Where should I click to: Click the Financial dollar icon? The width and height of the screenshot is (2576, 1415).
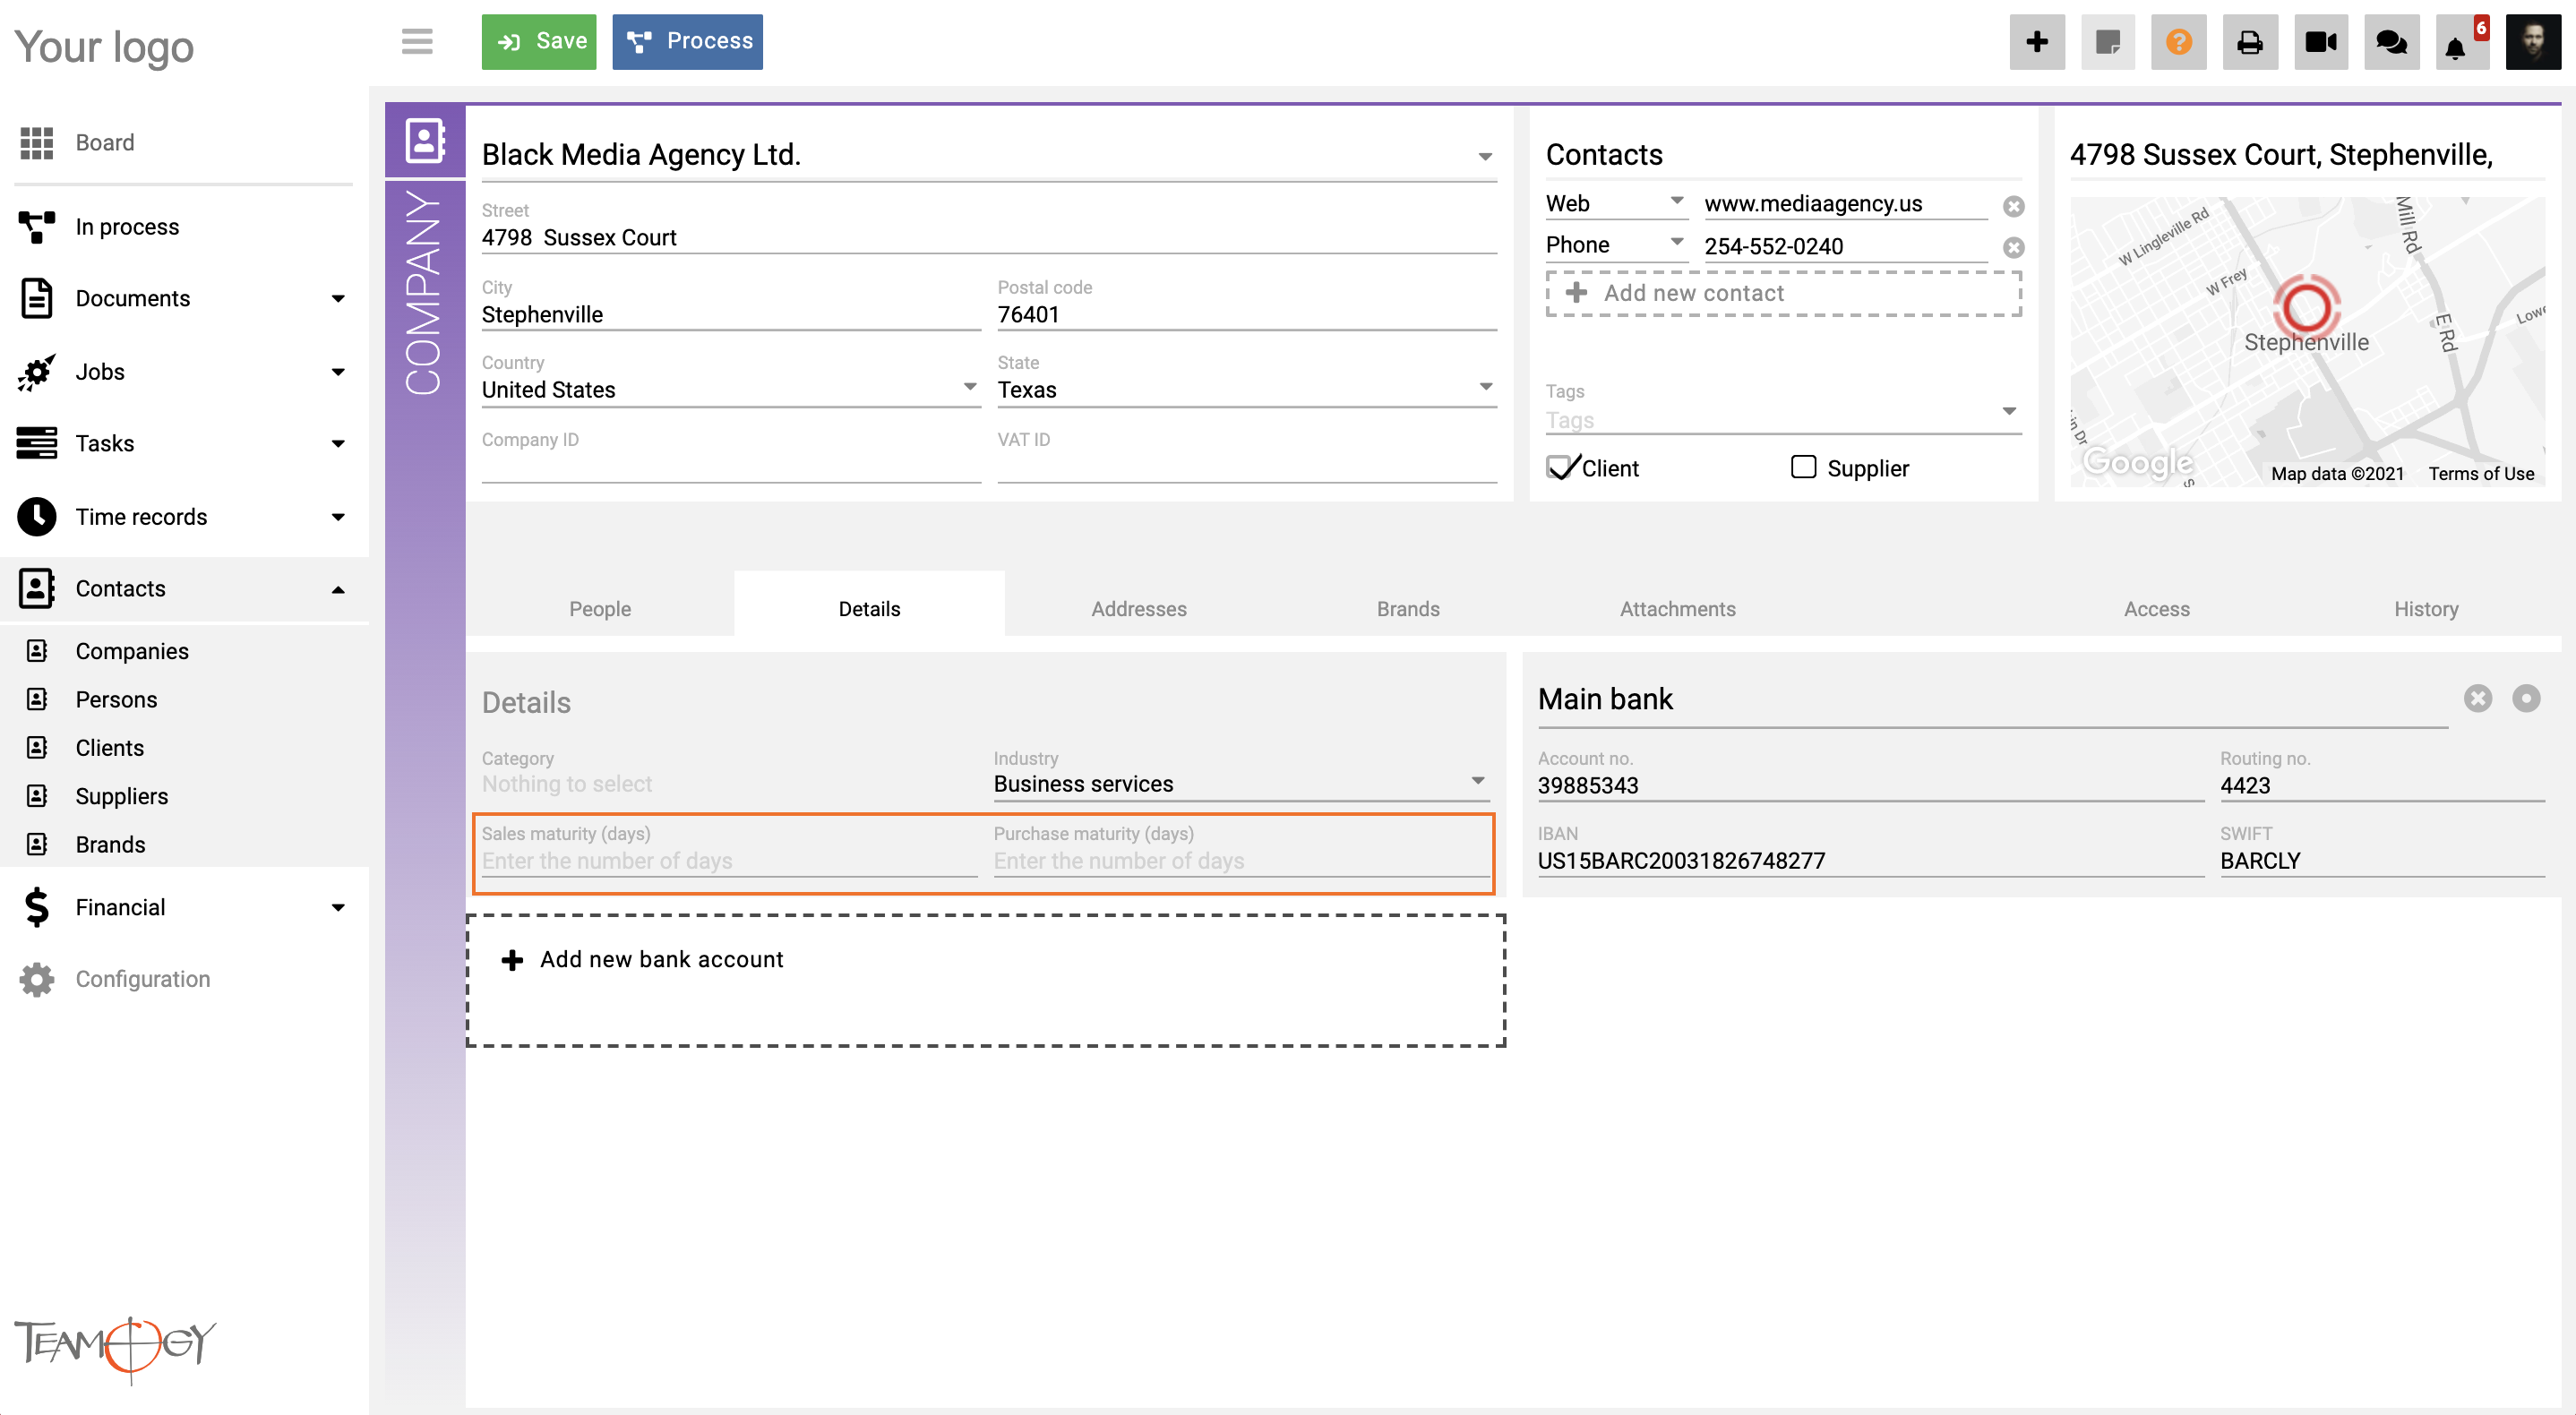[37, 907]
